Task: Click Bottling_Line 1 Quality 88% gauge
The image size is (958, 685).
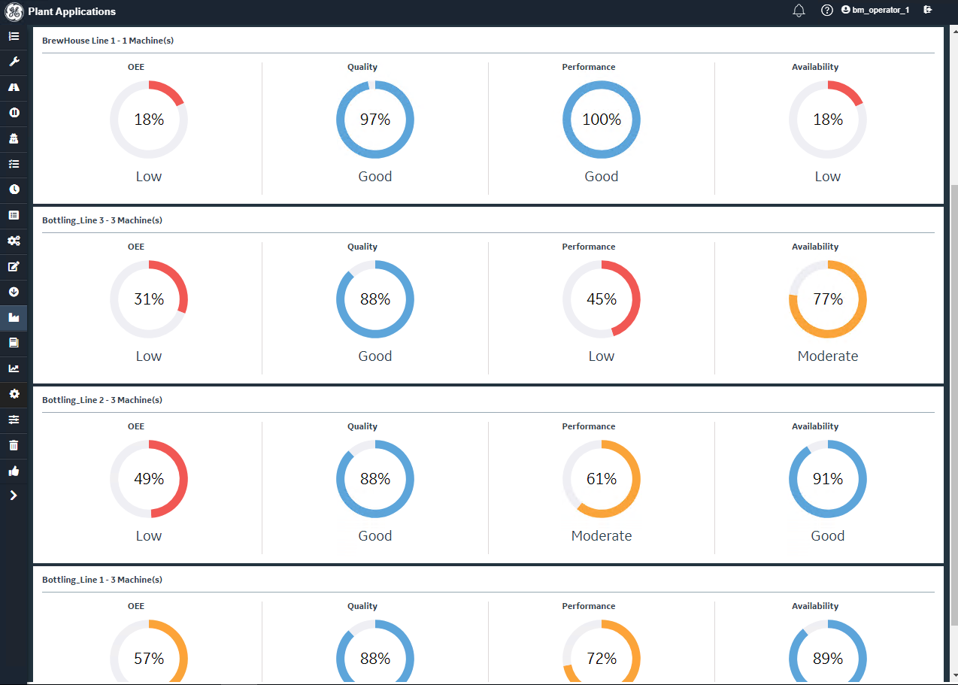Action: point(375,651)
